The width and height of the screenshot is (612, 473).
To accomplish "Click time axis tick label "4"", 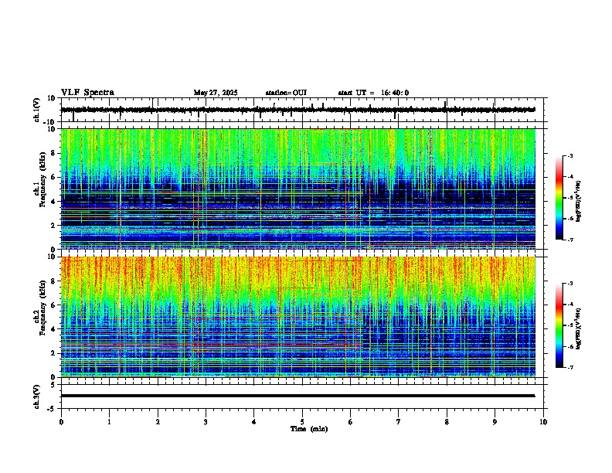I will [x=254, y=422].
